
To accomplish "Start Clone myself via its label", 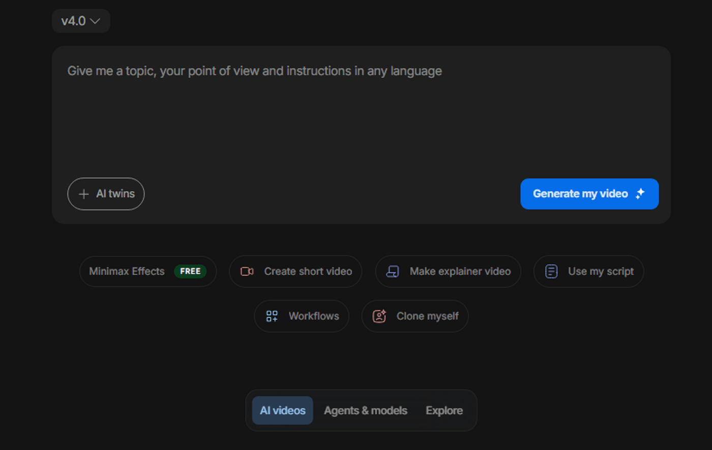I will tap(428, 316).
